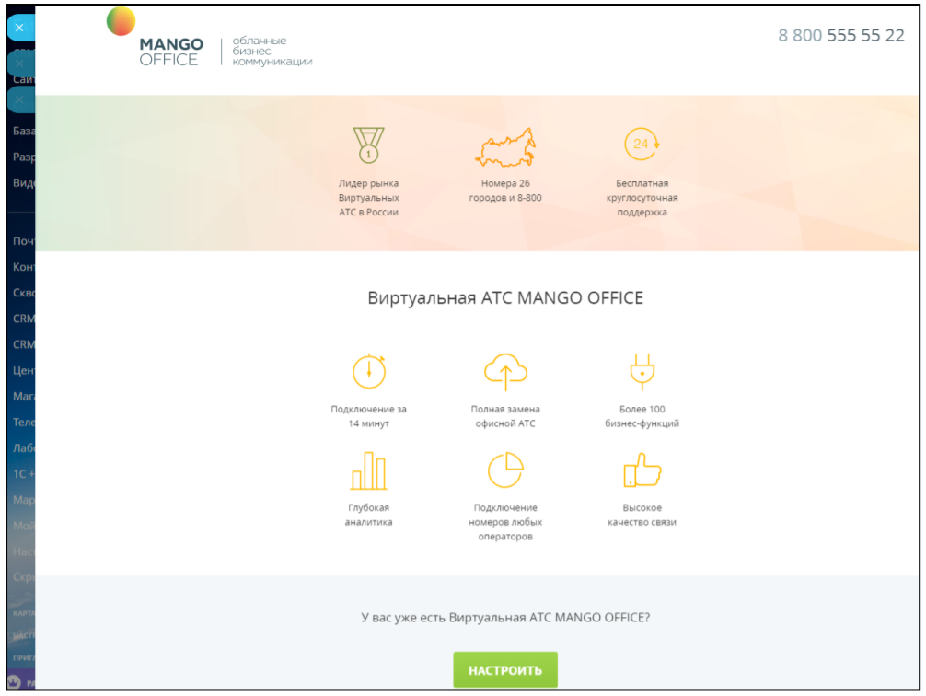Viewport: 926px width, 696px height.
Task: Click the power plug business functions icon
Action: pyautogui.click(x=642, y=371)
